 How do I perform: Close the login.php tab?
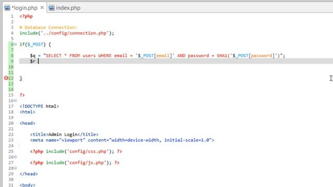(42, 8)
